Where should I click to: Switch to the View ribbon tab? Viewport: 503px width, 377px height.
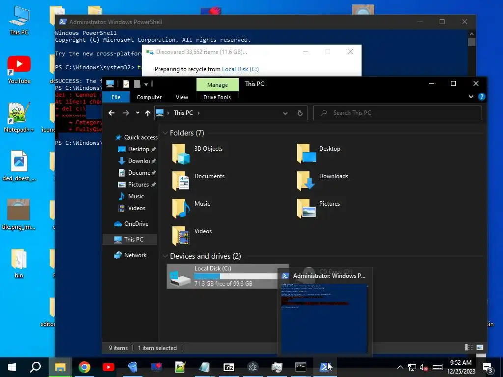coord(182,97)
